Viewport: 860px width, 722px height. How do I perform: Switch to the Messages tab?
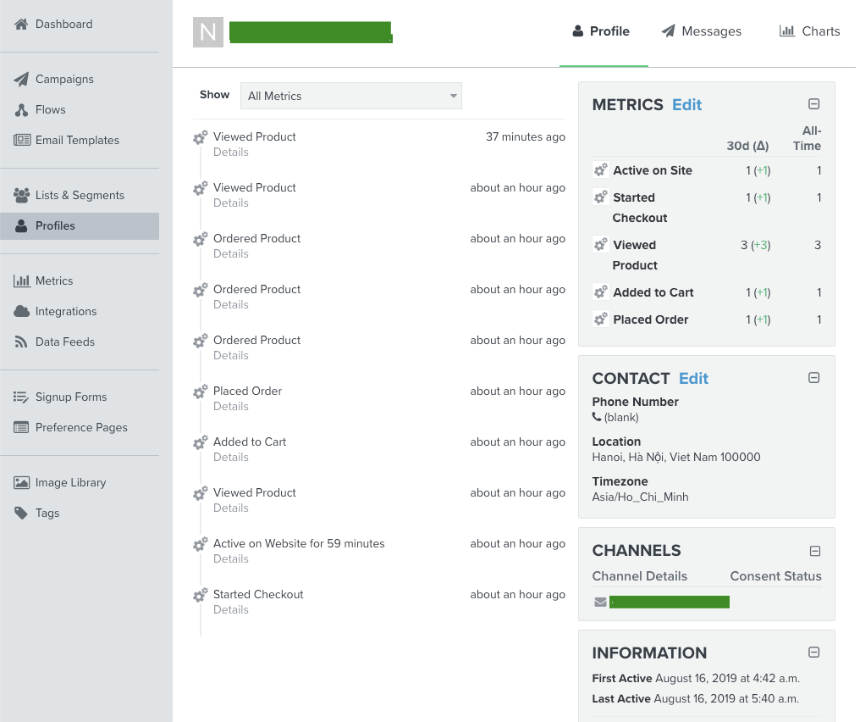point(701,31)
